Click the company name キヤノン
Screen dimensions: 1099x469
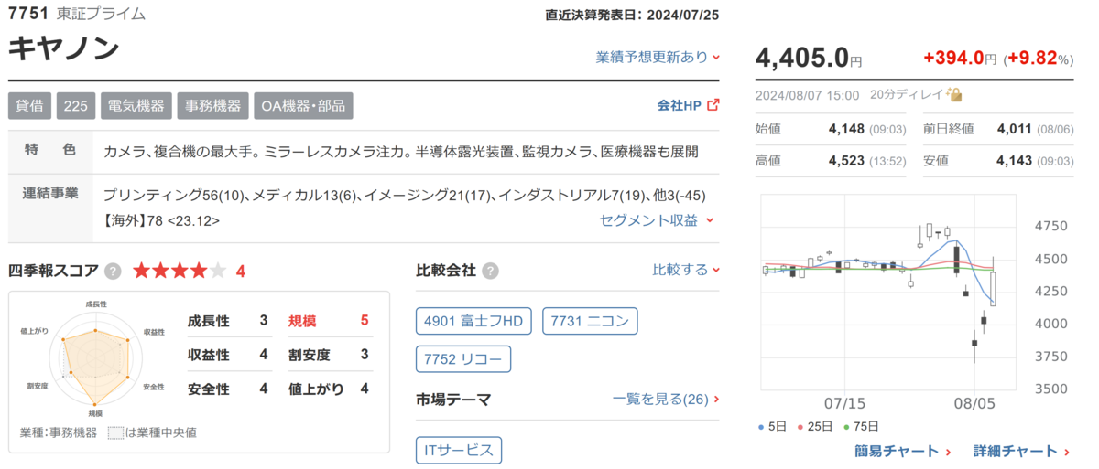click(64, 49)
